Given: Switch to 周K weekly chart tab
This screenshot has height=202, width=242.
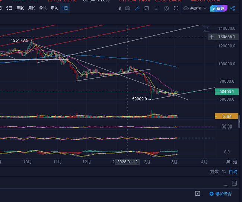Looking at the screenshot, I should (20, 8).
